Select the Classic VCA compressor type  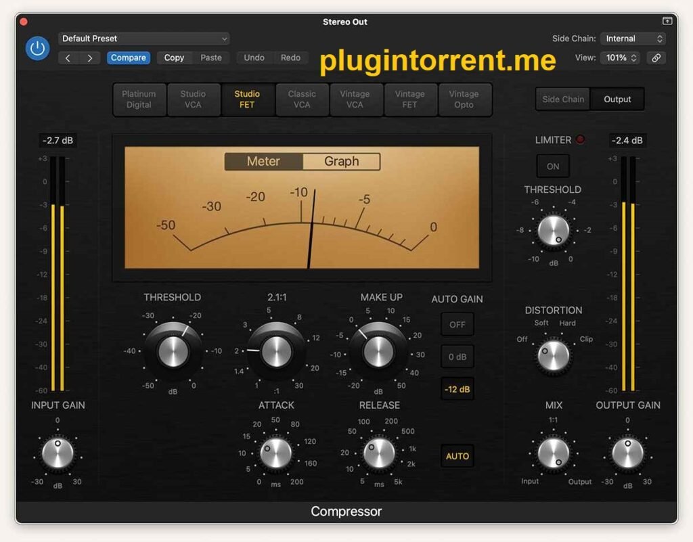(x=302, y=99)
